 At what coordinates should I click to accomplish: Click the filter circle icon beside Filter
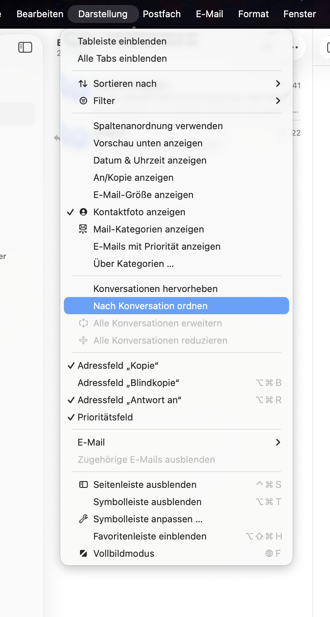pos(83,101)
